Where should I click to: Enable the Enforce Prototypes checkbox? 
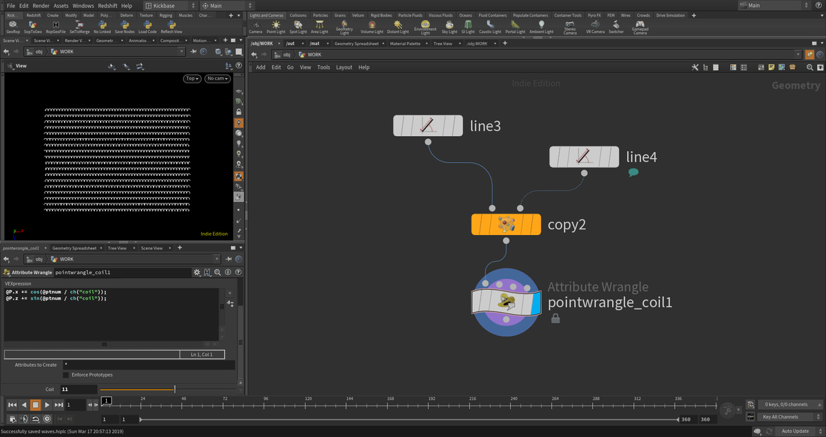[x=66, y=374]
